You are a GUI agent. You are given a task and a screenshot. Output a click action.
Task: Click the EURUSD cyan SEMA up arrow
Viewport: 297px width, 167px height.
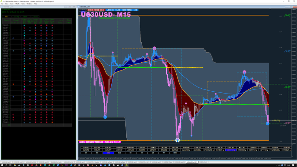coord(24,25)
